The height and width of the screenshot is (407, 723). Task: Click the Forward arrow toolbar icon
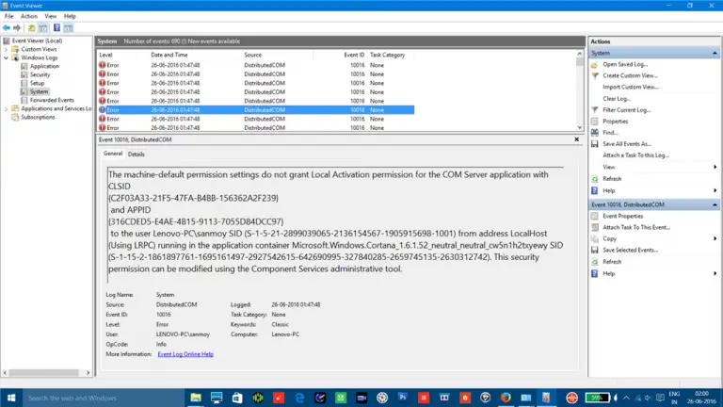coord(17,28)
